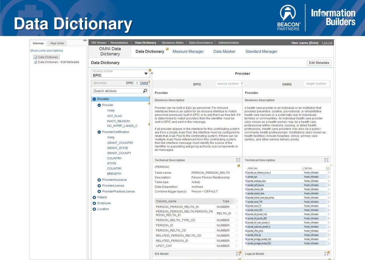The height and width of the screenshot is (274, 365).
Task: Switch to the Measure Manager tab
Action: tap(188, 51)
